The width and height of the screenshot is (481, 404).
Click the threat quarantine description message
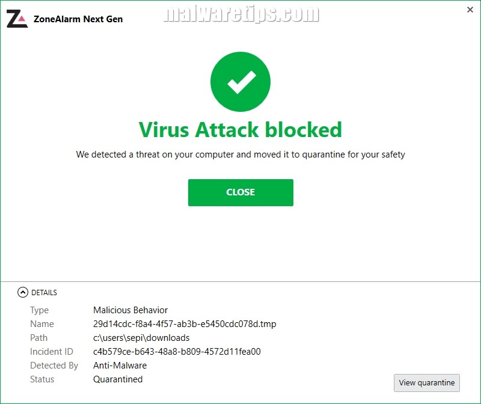240,155
